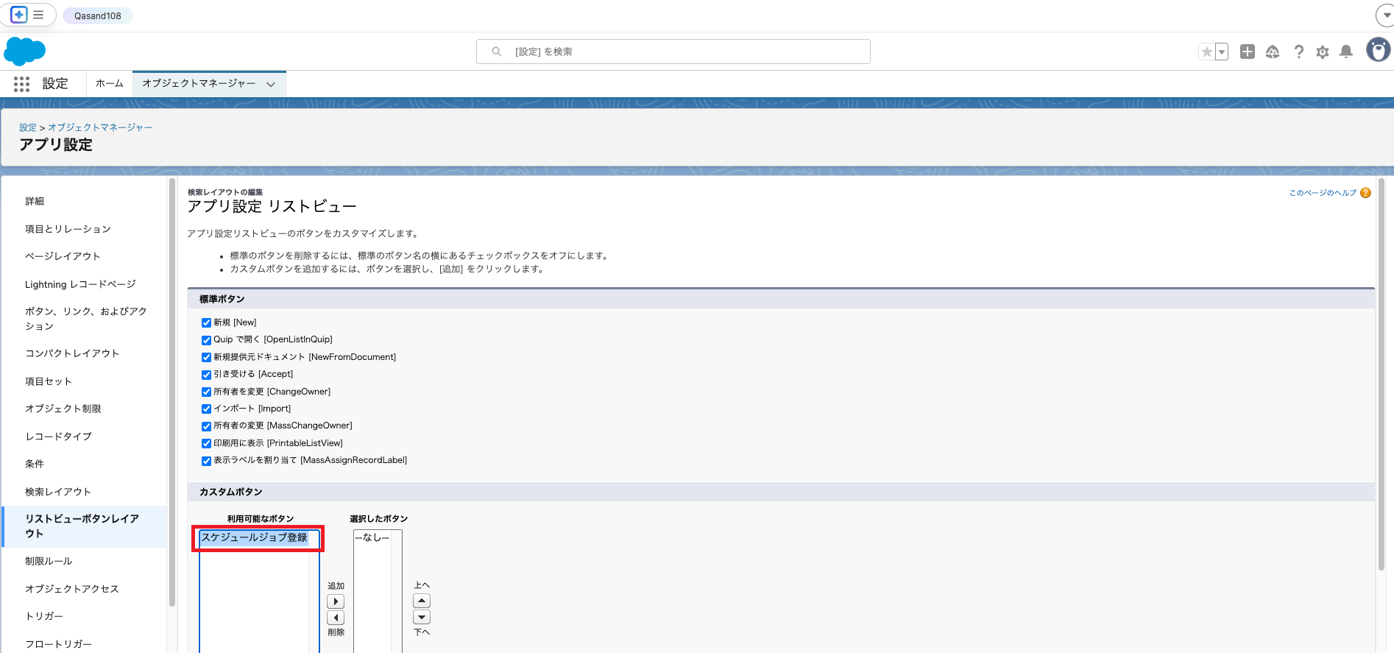Open the notifications bell
This screenshot has width=1394, height=653.
(x=1346, y=52)
